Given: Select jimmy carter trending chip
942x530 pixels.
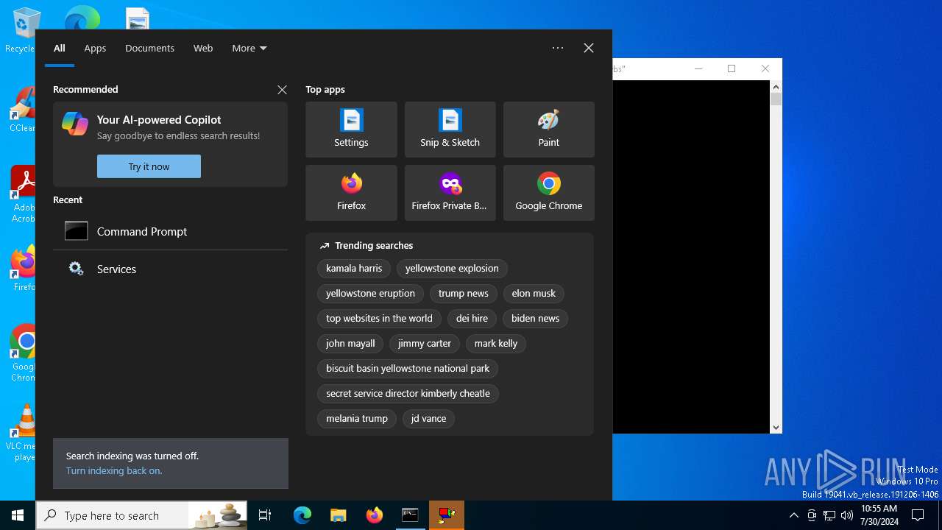Looking at the screenshot, I should 425,344.
